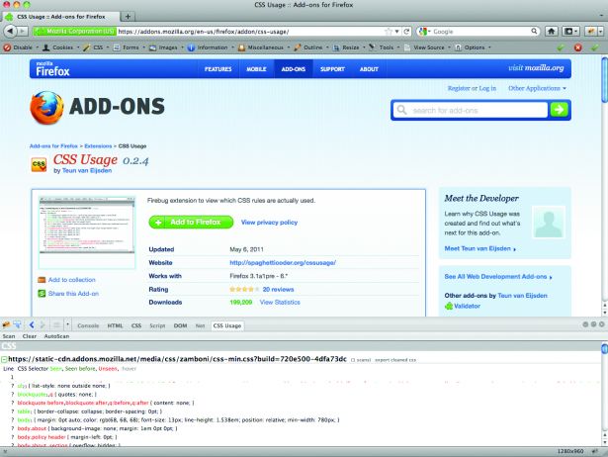The image size is (608, 457).
Task: Collapse the css-min.css stylesheet section
Action: pos(4,360)
